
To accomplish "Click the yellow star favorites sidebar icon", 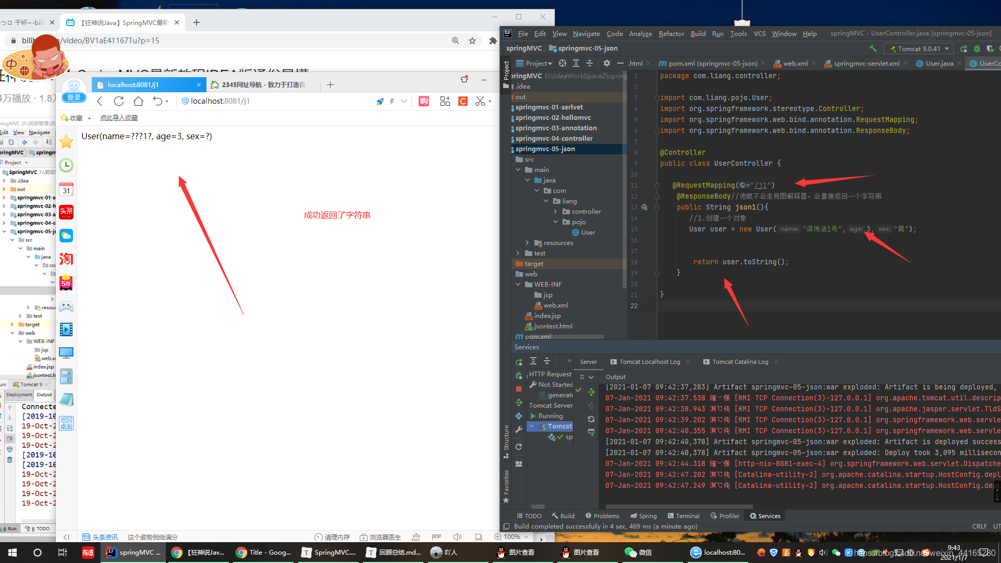I will 66,142.
